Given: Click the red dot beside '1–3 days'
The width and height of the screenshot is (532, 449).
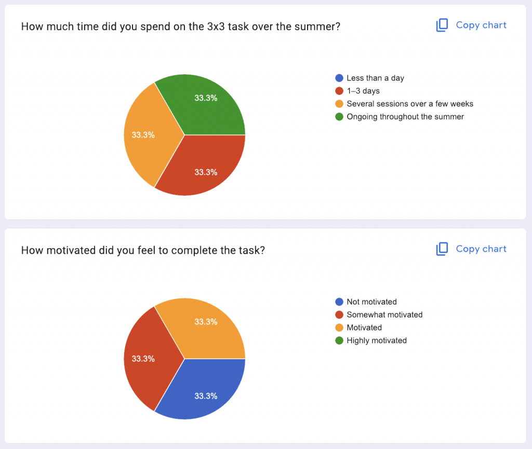Looking at the screenshot, I should 339,91.
